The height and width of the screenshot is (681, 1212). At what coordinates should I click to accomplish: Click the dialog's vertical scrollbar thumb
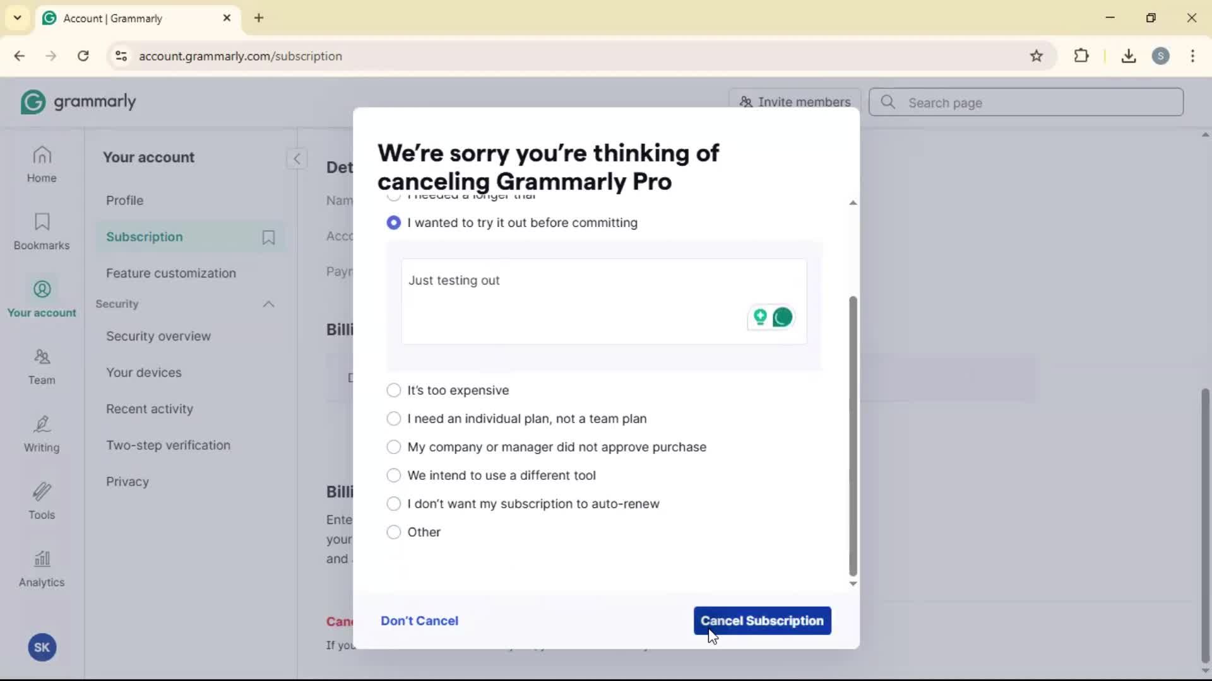[x=853, y=435]
